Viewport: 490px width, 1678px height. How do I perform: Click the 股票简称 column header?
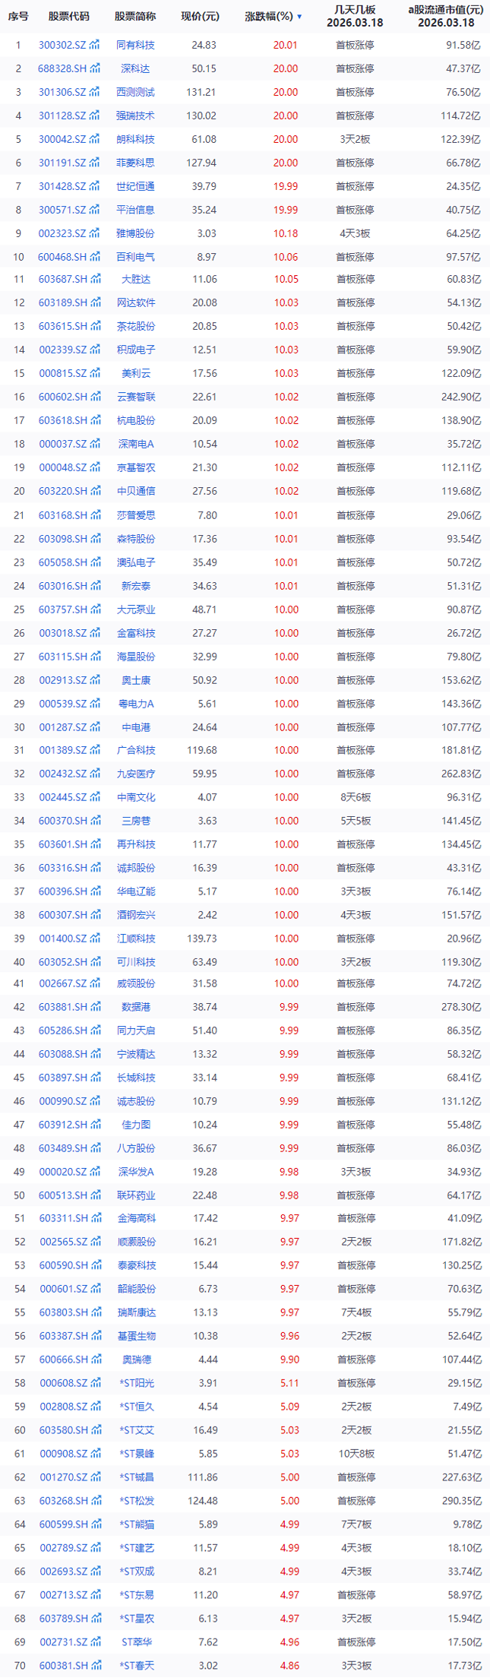pos(136,16)
